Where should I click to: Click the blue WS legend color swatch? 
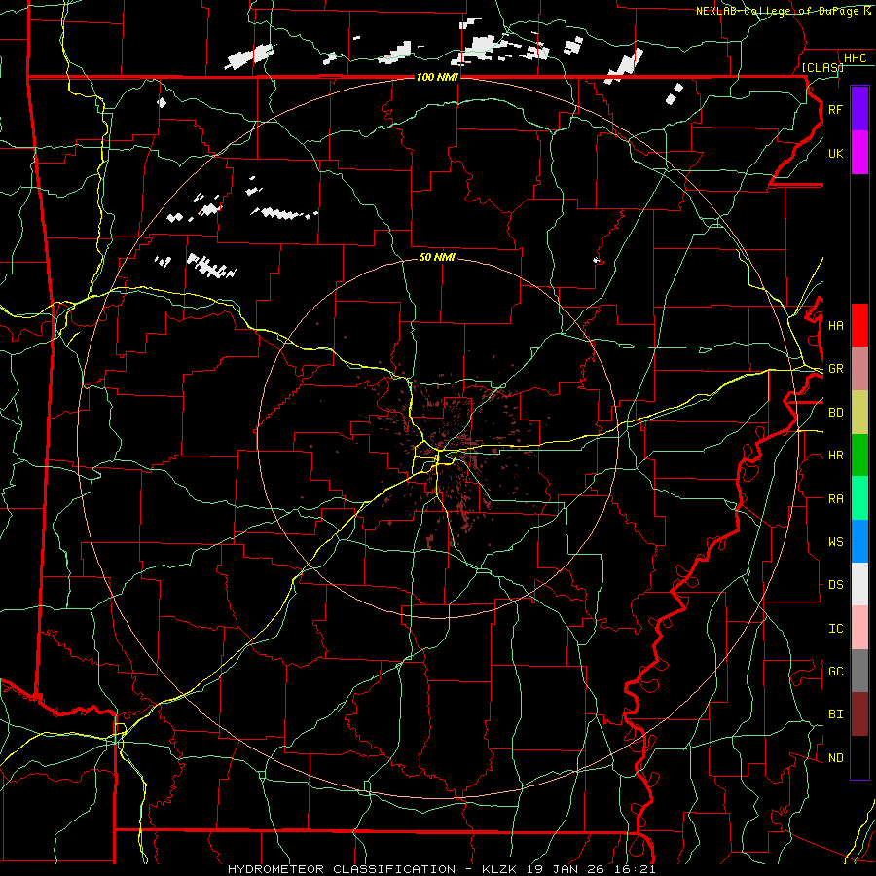click(859, 541)
